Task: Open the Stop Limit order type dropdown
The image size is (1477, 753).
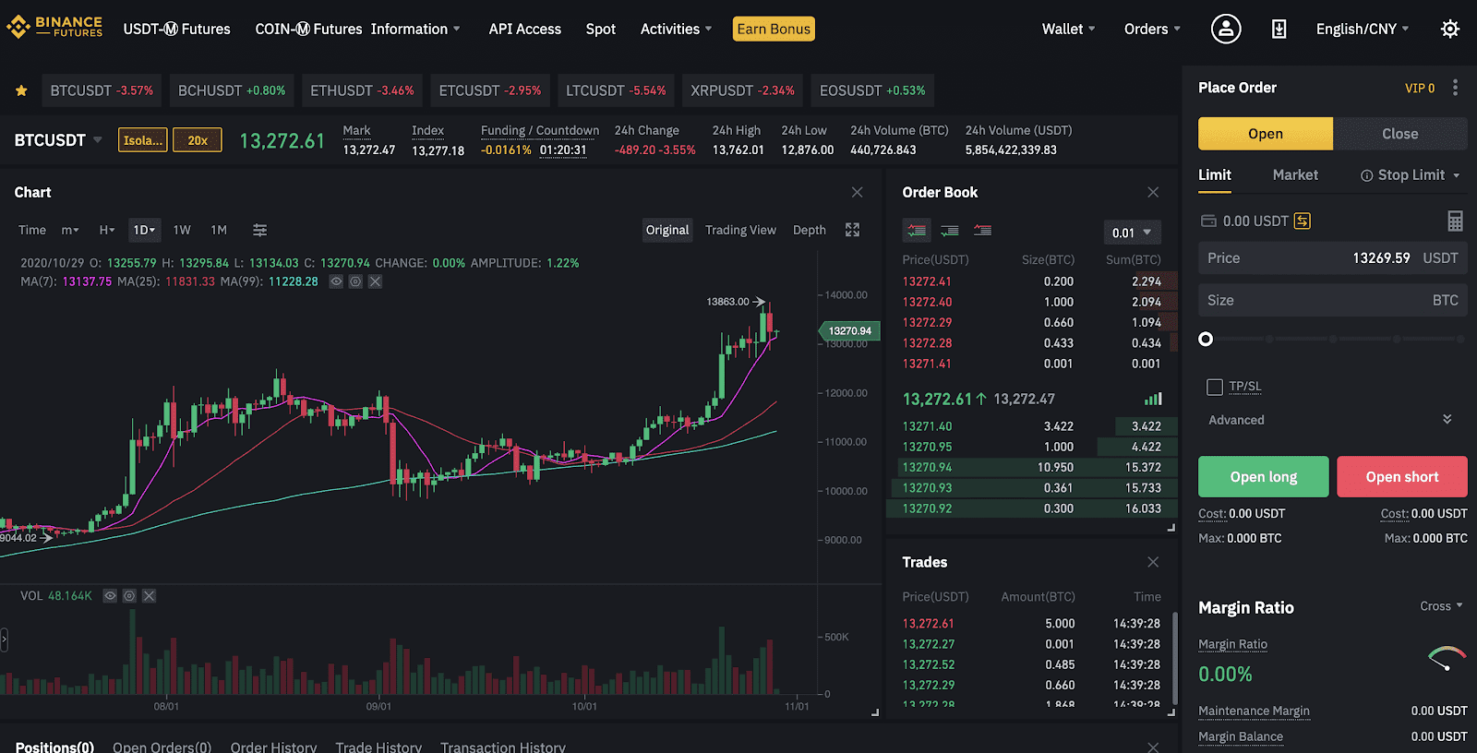Action: [x=1411, y=175]
